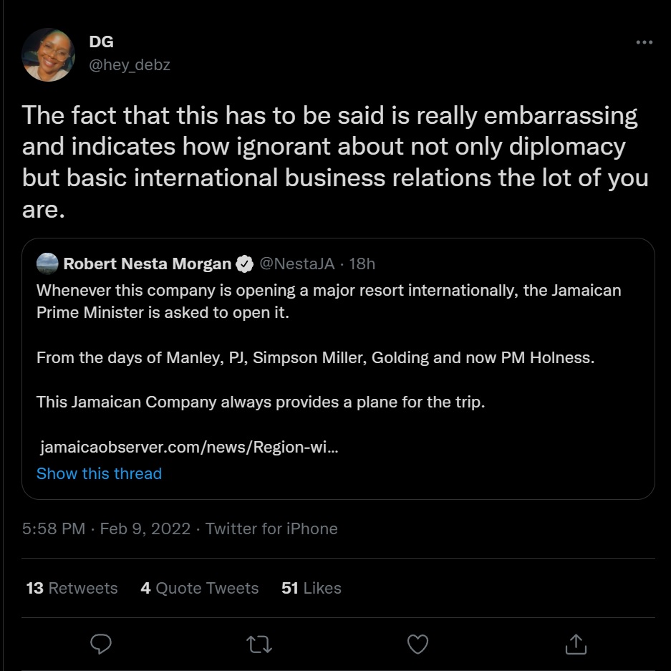The image size is (671, 671).
Task: Open the @hey_debz handle link
Action: click(129, 65)
